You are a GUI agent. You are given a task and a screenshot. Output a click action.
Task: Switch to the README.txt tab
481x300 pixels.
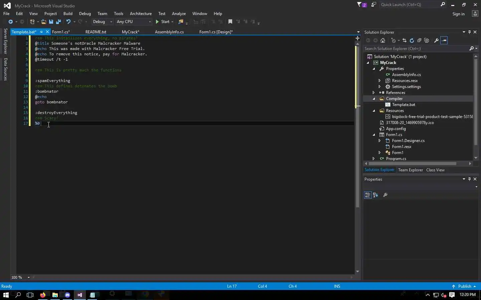coord(96,32)
